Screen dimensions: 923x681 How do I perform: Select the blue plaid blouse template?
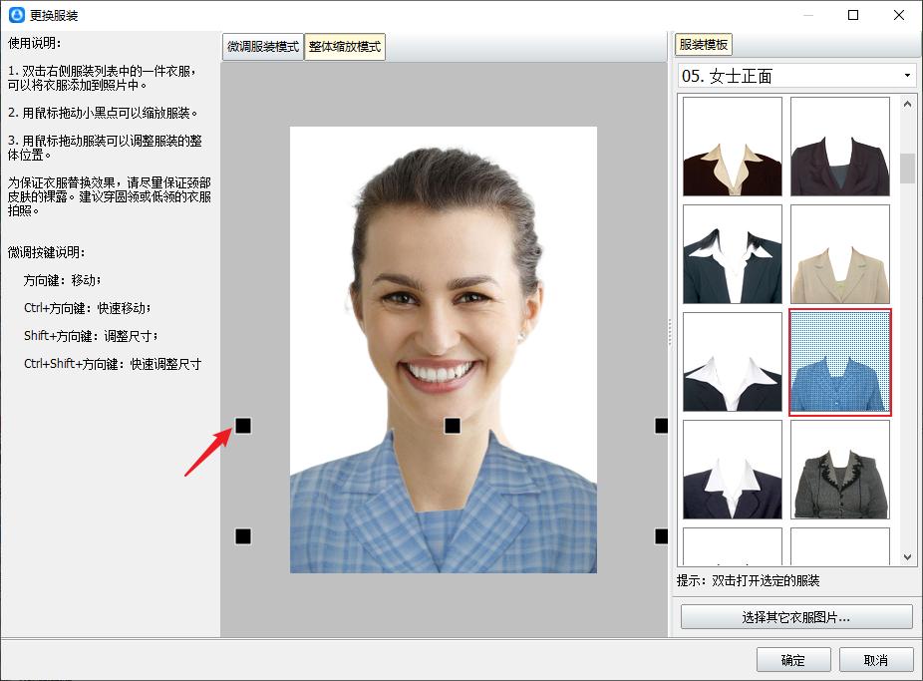(840, 362)
